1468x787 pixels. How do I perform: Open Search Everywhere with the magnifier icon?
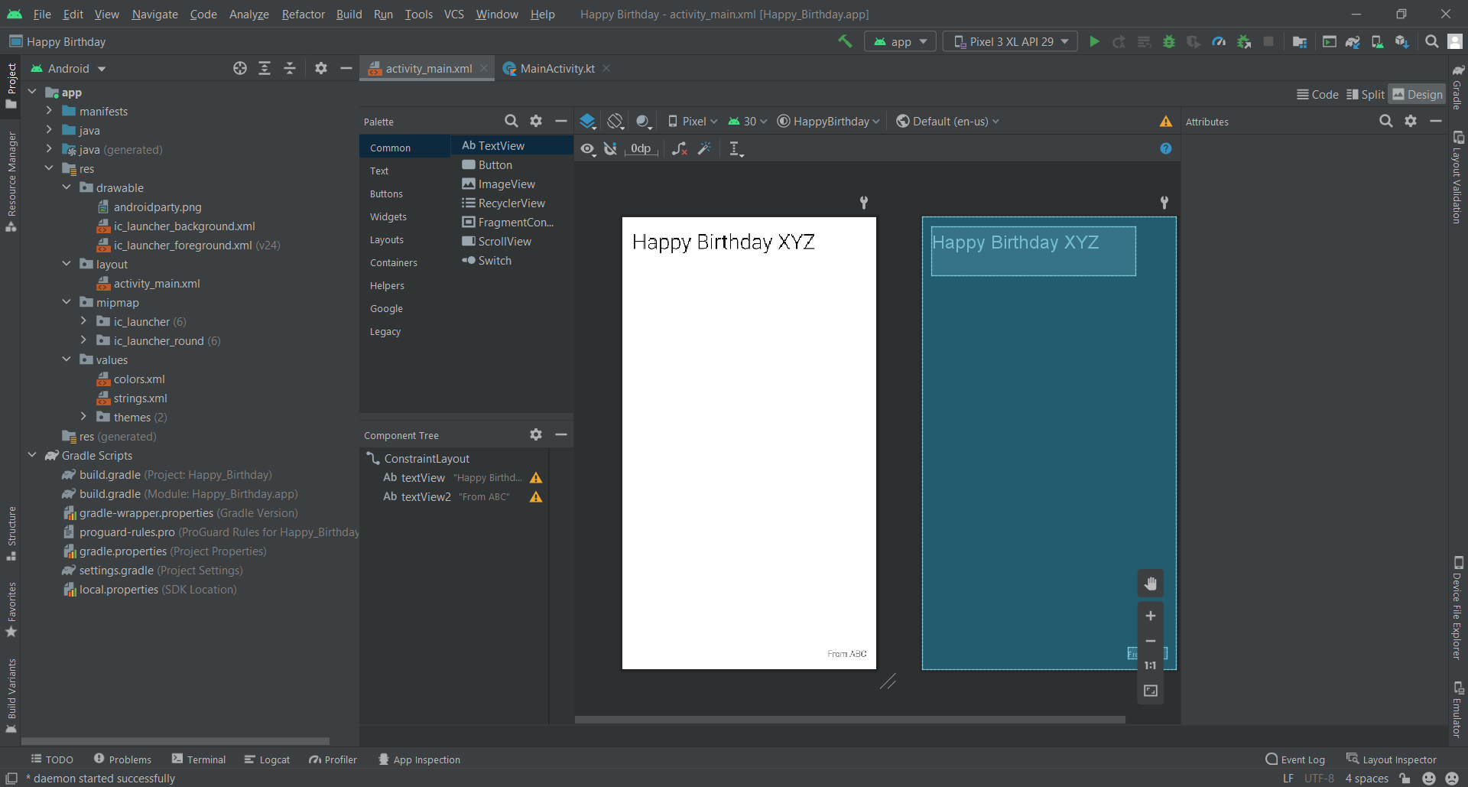click(1431, 41)
